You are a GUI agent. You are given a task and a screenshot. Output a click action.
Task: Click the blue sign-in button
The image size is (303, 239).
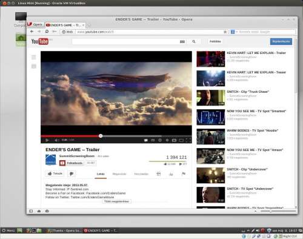(x=281, y=41)
